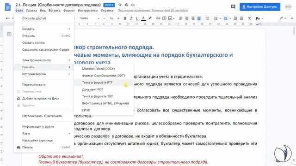Toggle bold formatting

click(125, 18)
